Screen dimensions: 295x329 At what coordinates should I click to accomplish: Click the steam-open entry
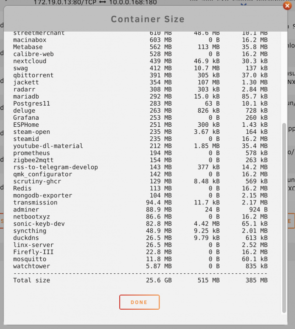tap(32, 132)
